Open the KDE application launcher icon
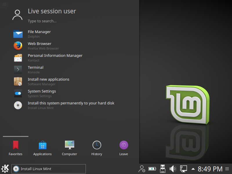The height and width of the screenshot is (174, 232). click(4, 169)
